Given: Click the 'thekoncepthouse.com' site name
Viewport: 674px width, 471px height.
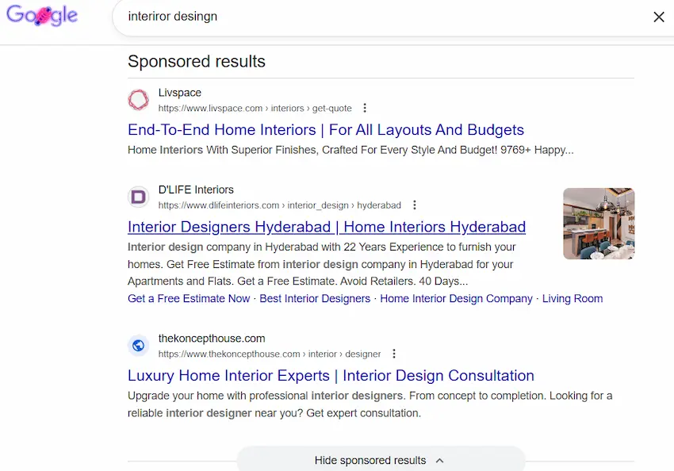Looking at the screenshot, I should pos(212,339).
